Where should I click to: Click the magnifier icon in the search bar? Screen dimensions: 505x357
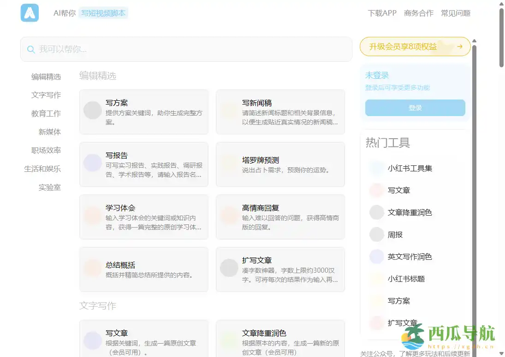(x=31, y=49)
